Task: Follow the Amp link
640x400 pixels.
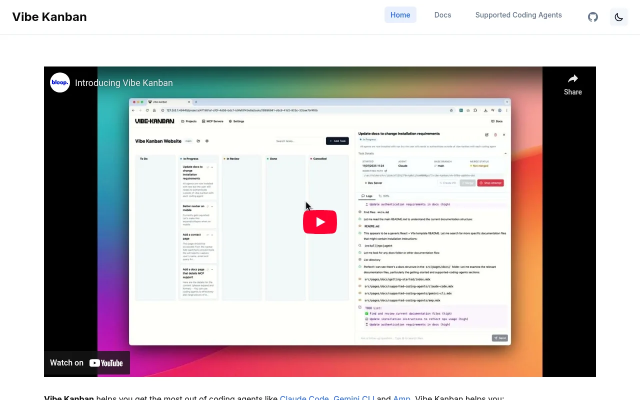Action: [x=401, y=397]
